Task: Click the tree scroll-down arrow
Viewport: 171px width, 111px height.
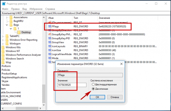Action: tap(44, 105)
